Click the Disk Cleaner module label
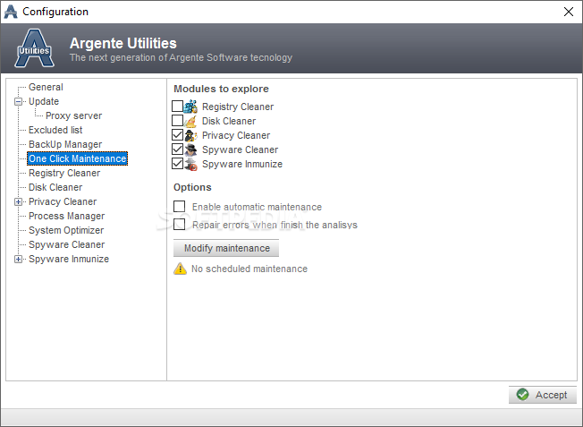 pos(229,122)
